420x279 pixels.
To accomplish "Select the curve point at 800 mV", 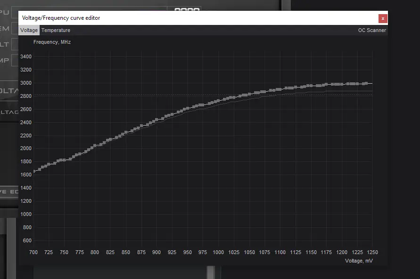I will (95, 146).
